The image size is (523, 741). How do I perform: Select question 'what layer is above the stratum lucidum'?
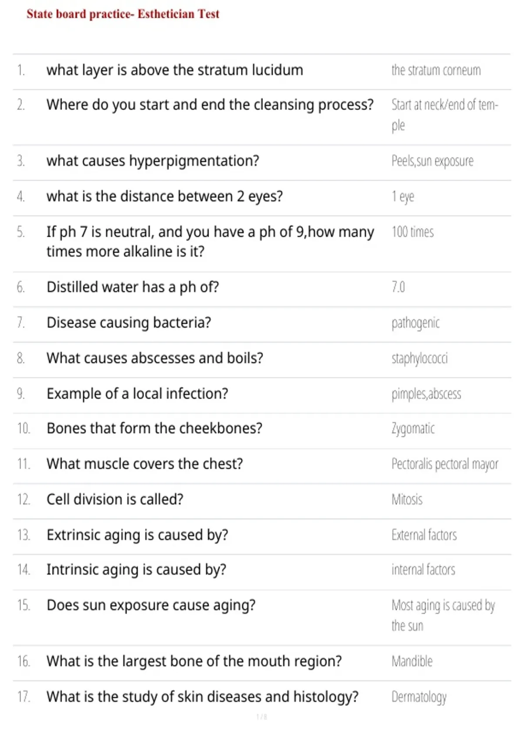coord(175,70)
